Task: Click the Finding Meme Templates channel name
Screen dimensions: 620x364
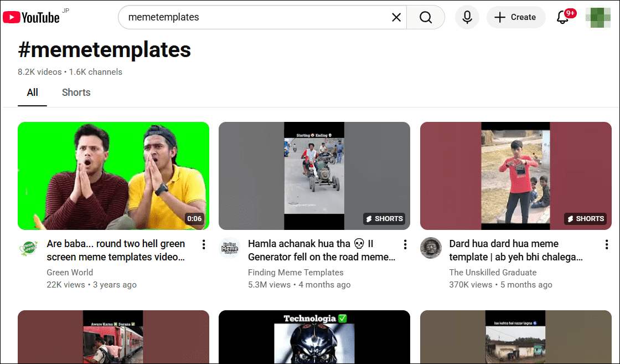Action: click(296, 272)
